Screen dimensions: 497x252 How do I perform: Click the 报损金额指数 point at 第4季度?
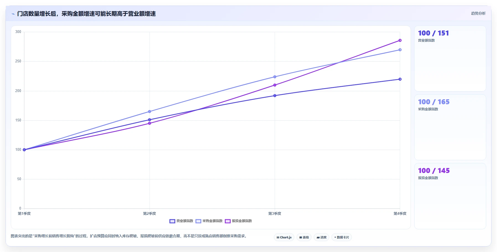400,40
